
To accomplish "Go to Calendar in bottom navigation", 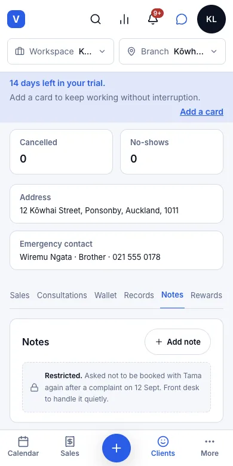I will tap(23, 446).
